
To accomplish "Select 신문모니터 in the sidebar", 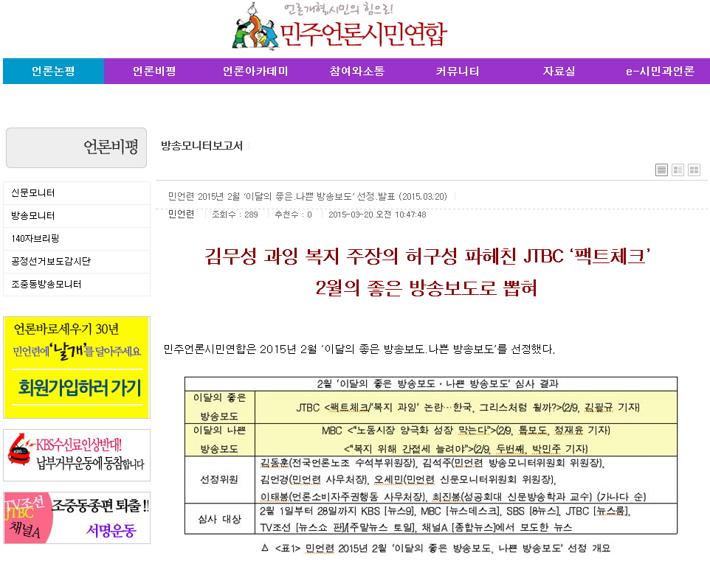I will [x=33, y=193].
